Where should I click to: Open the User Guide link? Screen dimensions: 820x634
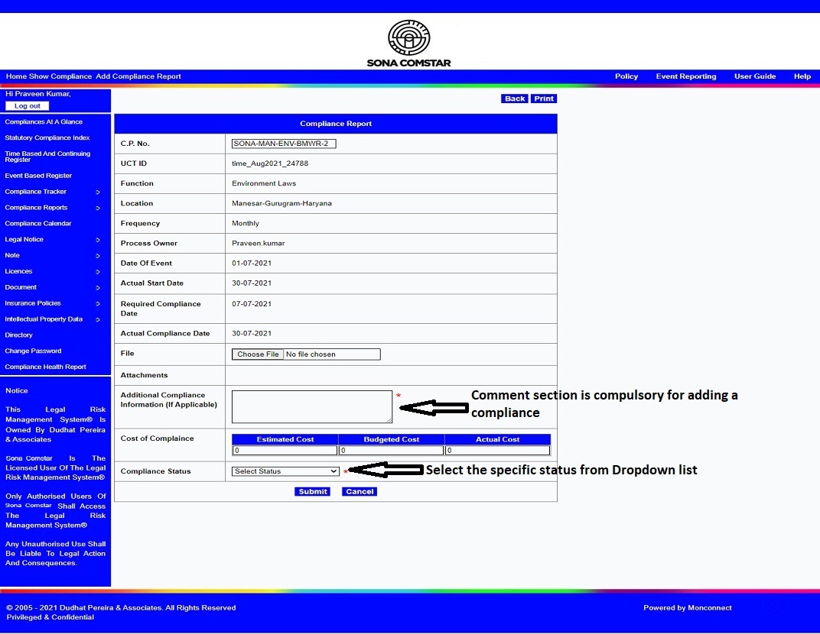click(x=754, y=76)
